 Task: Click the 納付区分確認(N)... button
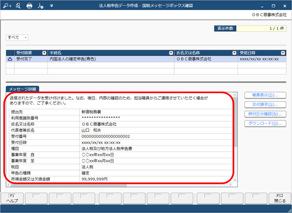point(265,114)
